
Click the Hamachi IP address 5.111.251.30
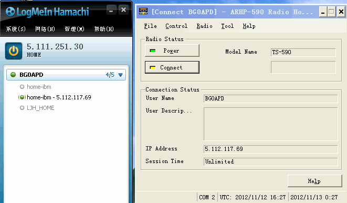(55, 47)
